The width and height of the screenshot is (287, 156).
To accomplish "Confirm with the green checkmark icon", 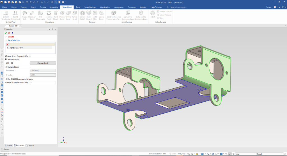I will [x=6, y=33].
